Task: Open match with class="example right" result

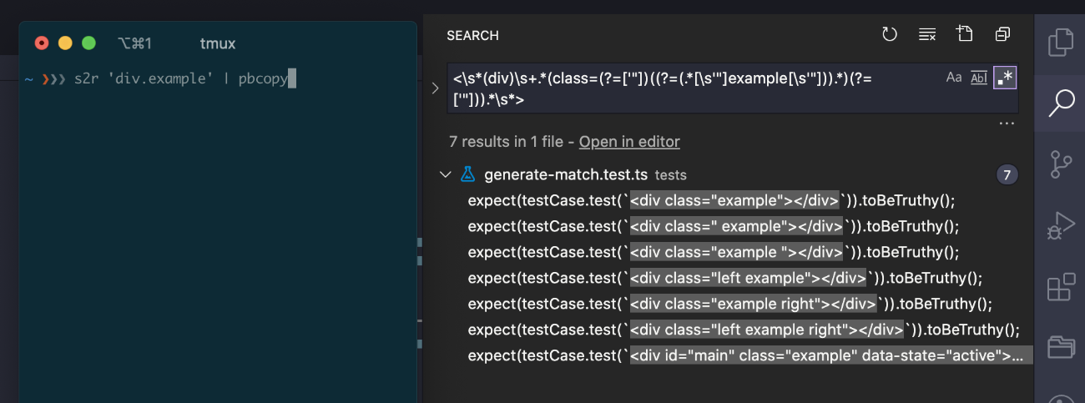Action: pyautogui.click(x=729, y=305)
